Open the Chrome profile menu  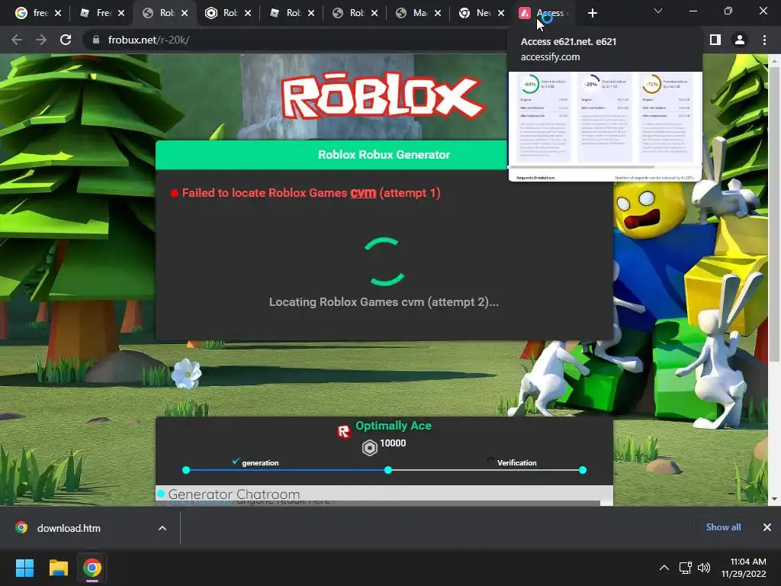click(740, 40)
